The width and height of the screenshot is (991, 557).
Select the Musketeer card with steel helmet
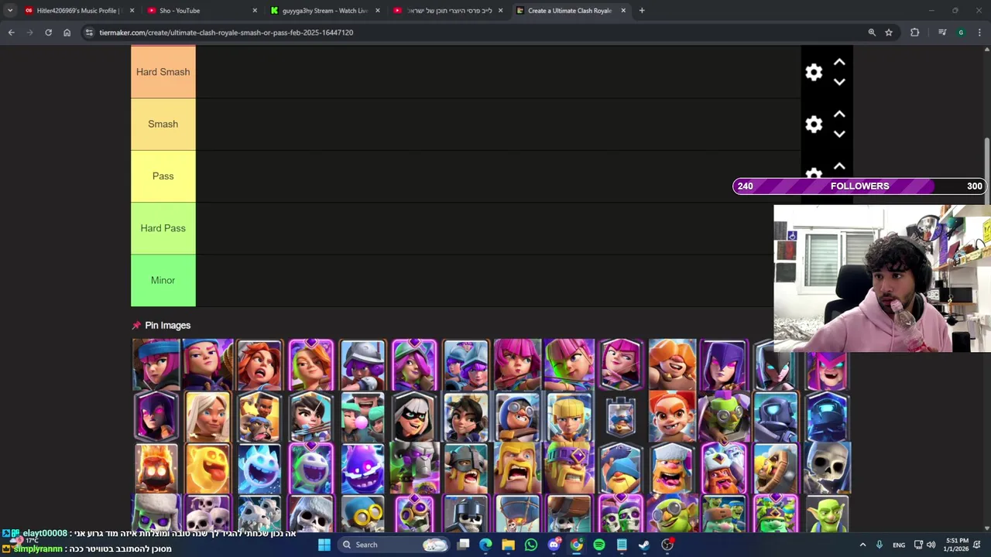pyautogui.click(x=362, y=364)
